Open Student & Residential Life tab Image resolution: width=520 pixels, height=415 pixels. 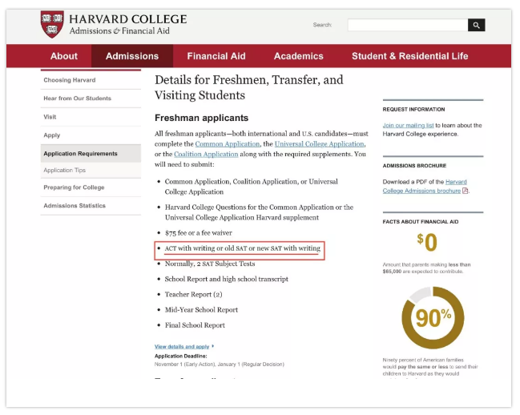coord(409,56)
